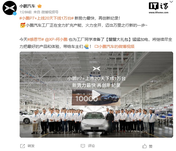
Task: Click the 1分钟前 timestamp
Action: (26, 12)
